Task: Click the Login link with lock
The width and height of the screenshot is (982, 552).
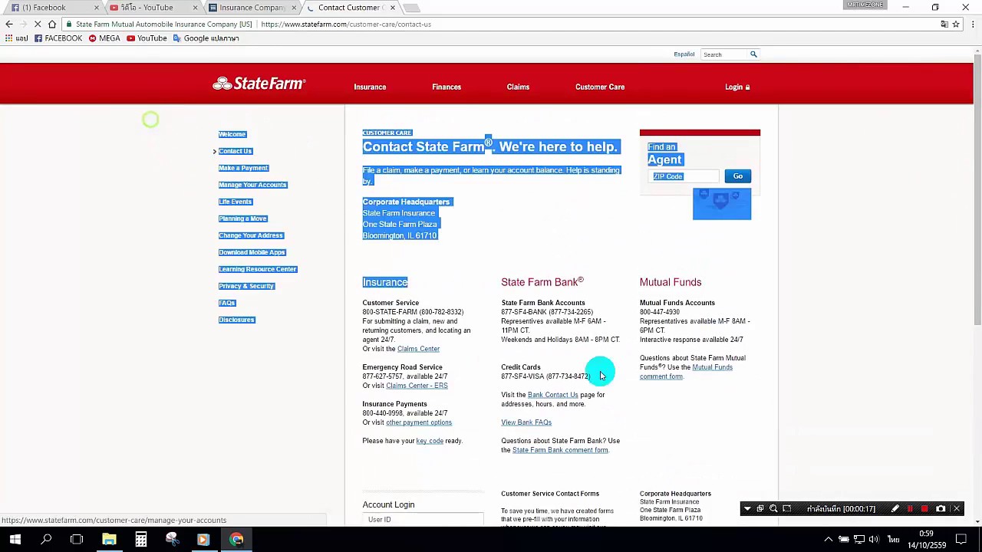Action: pyautogui.click(x=737, y=87)
